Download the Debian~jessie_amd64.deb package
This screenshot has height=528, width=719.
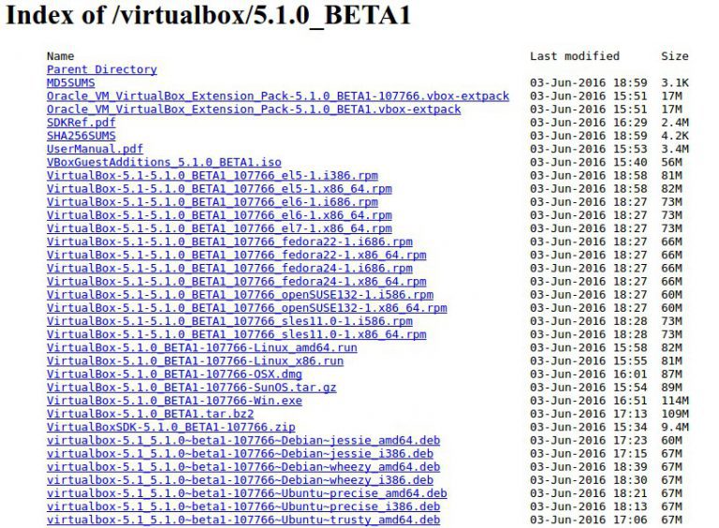[243, 441]
